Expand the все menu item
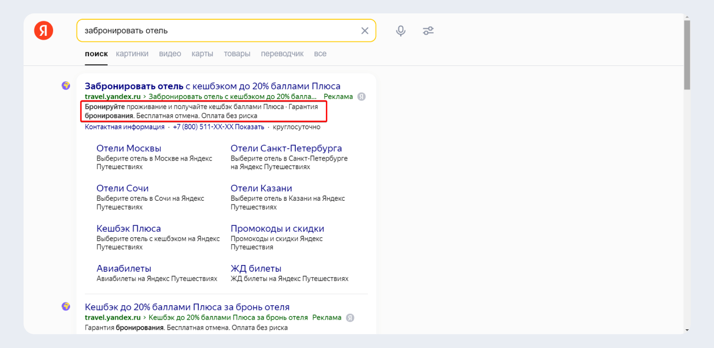 320,54
